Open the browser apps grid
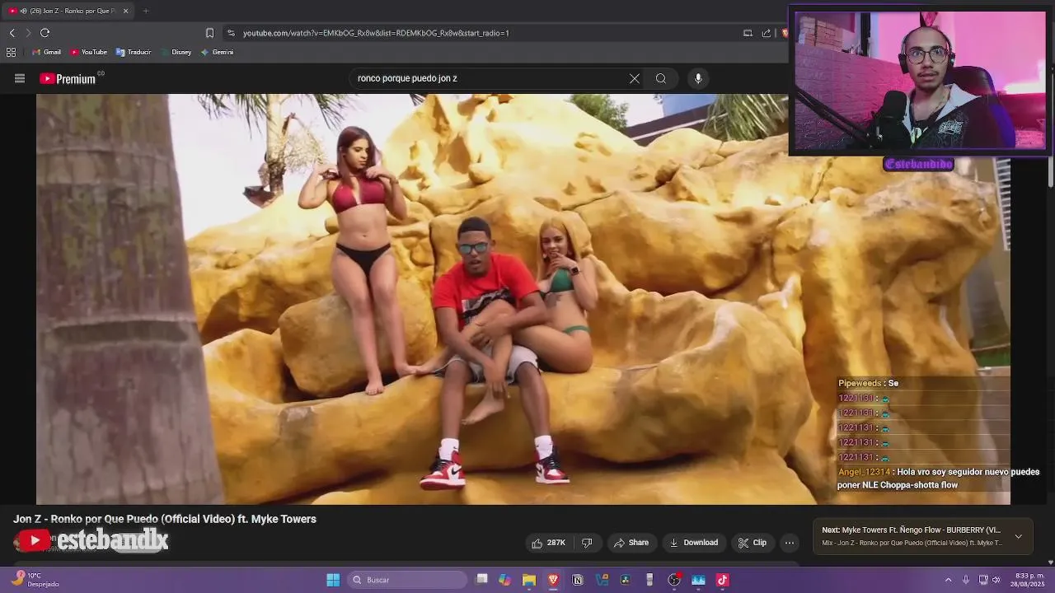 tap(11, 52)
